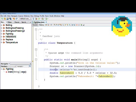This screenshot has height=102, width=136.
Task: Click the hint bulb in editor gutter
Action: click(33, 61)
